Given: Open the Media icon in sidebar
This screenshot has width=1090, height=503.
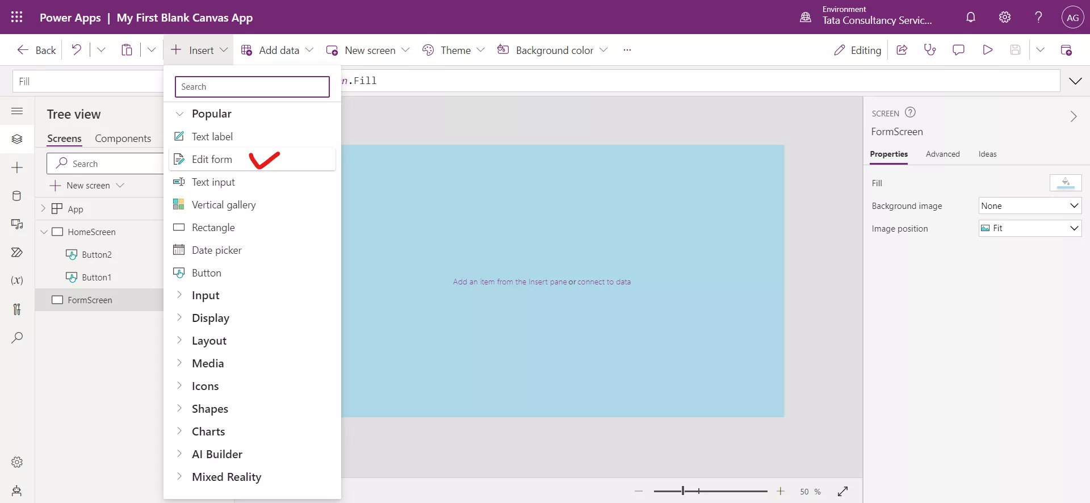Looking at the screenshot, I should point(17,224).
